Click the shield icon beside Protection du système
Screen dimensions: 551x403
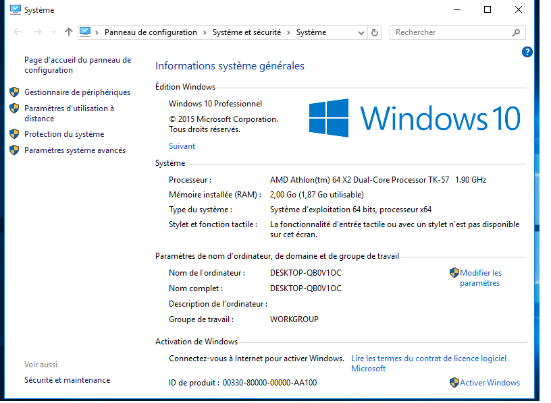tap(14, 134)
